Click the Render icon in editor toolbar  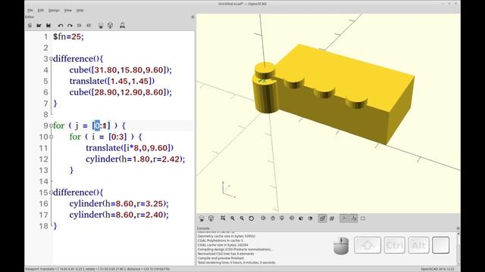(x=110, y=26)
